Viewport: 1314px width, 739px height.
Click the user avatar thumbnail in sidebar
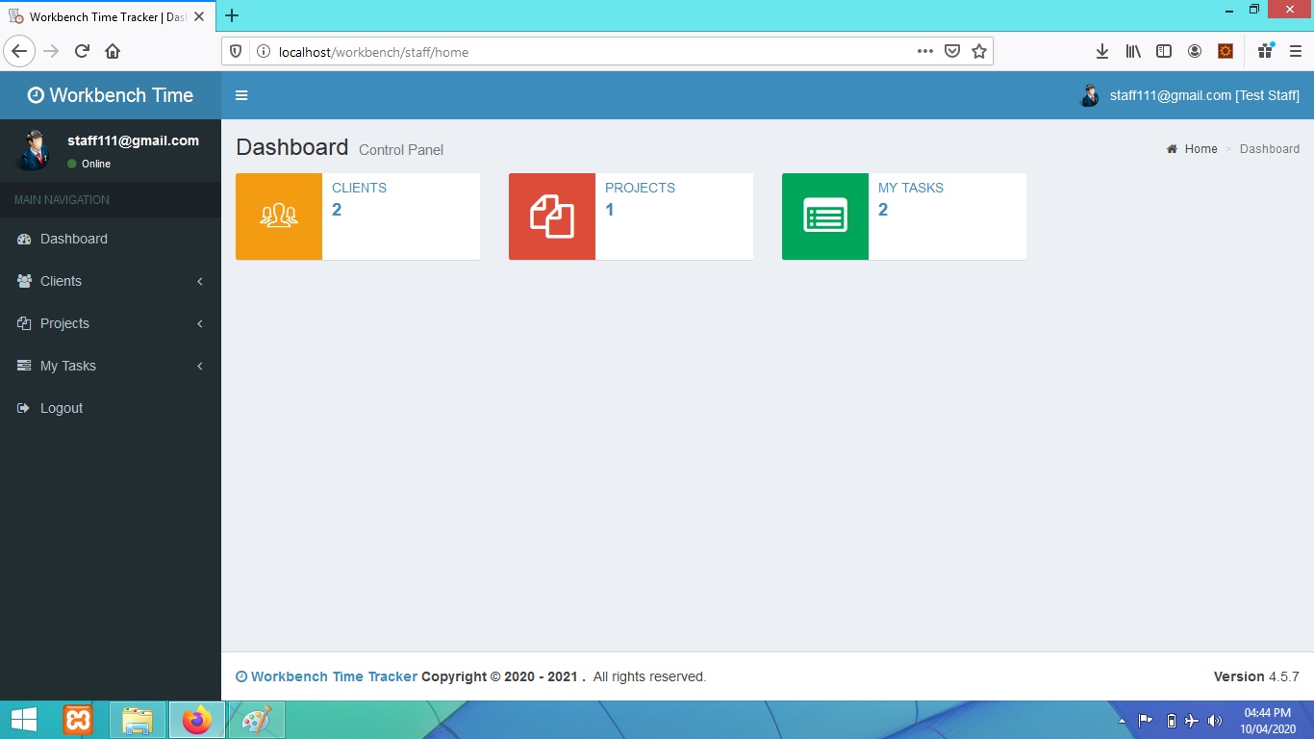(x=34, y=150)
